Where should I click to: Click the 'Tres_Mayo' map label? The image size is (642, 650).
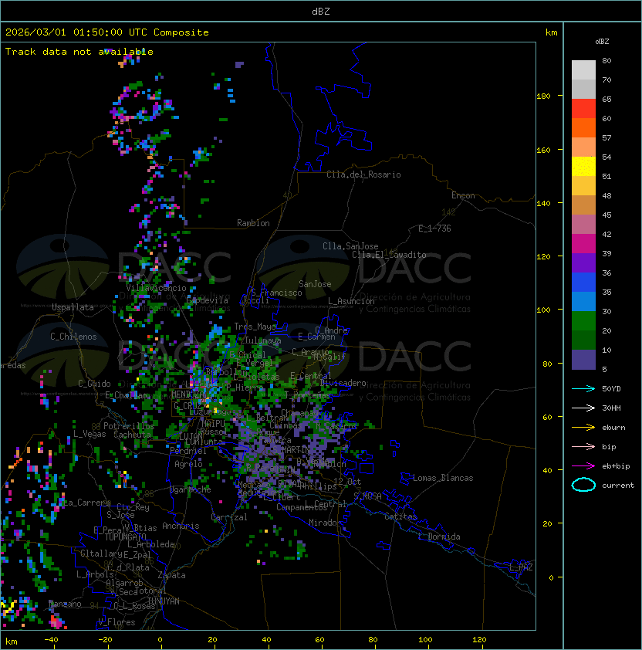255,327
